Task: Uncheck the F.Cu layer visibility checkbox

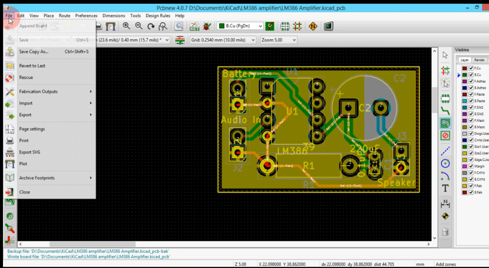Action: coord(471,68)
